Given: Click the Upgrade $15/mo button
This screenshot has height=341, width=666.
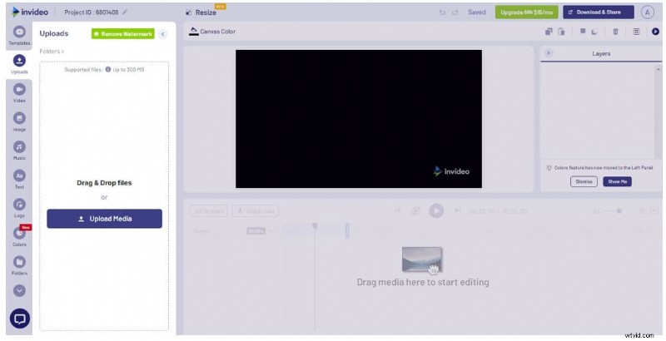Looking at the screenshot, I should (x=527, y=12).
